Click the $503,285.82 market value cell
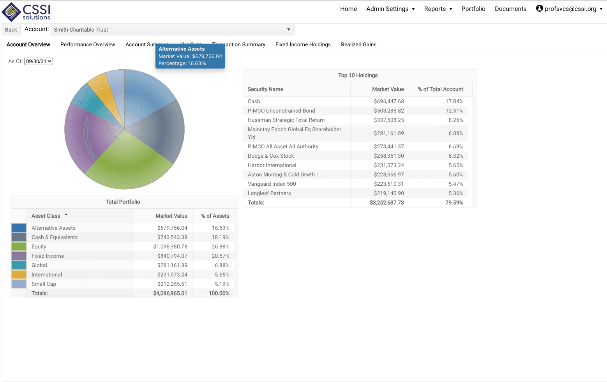Viewport: 607px width, 382px height. click(x=389, y=111)
